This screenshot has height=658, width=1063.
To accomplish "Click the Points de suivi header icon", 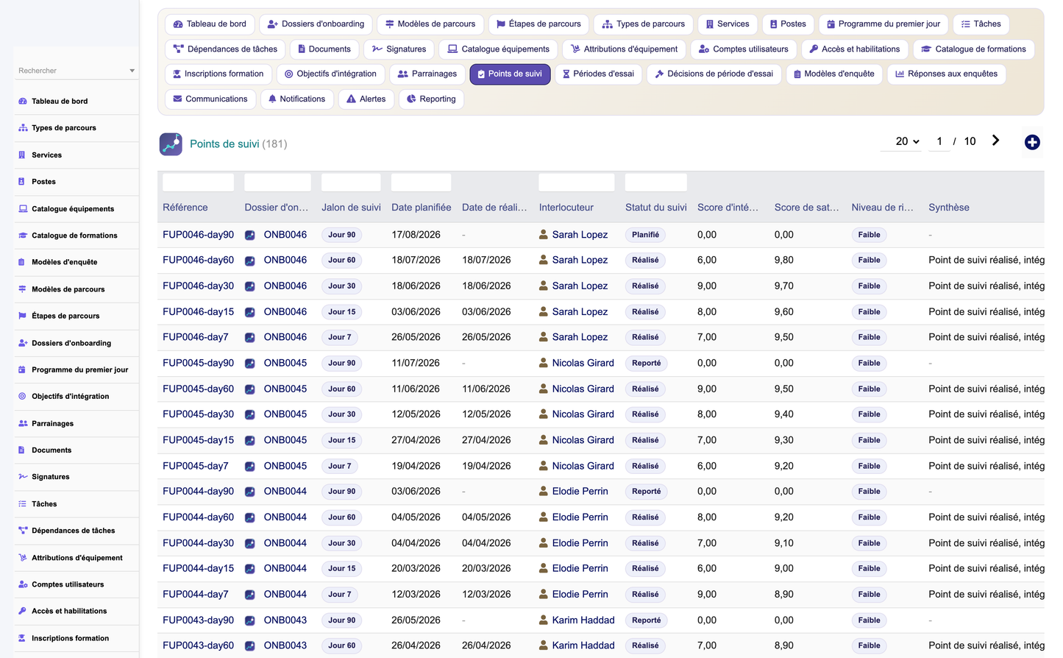I will click(x=171, y=144).
